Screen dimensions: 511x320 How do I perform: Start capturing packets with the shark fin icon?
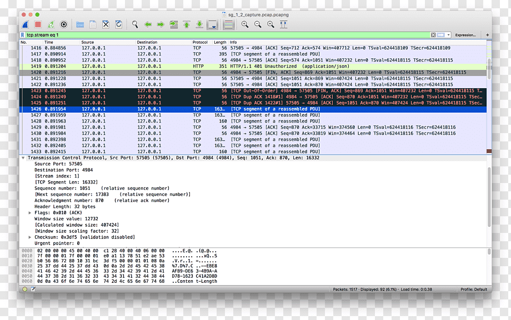tap(26, 24)
